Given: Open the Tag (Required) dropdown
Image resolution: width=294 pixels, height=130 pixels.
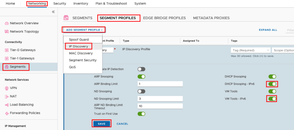Looking at the screenshot, I should pyautogui.click(x=251, y=50).
